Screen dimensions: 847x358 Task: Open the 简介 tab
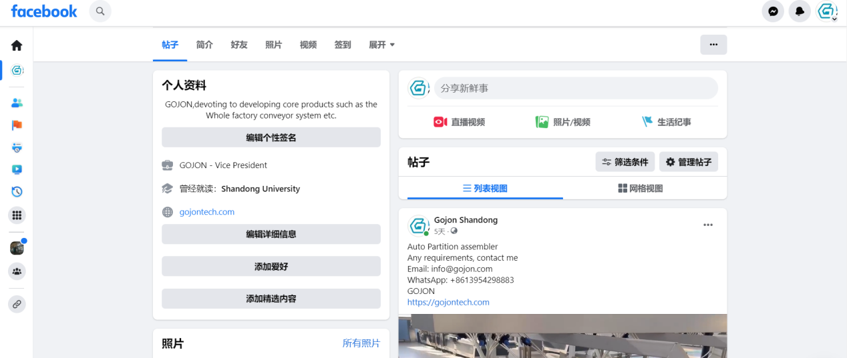(204, 45)
